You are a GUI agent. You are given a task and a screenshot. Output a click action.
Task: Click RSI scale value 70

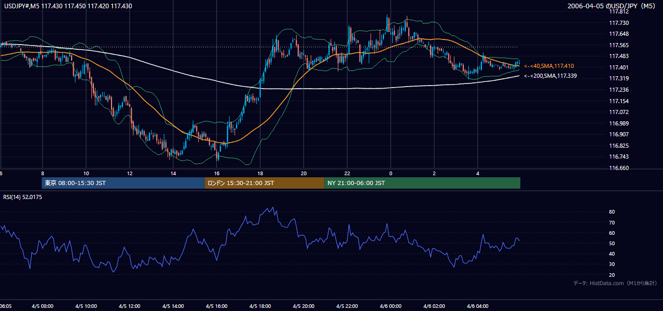tap(612, 222)
